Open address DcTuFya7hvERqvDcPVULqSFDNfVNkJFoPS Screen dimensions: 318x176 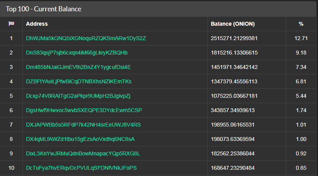(x=81, y=168)
